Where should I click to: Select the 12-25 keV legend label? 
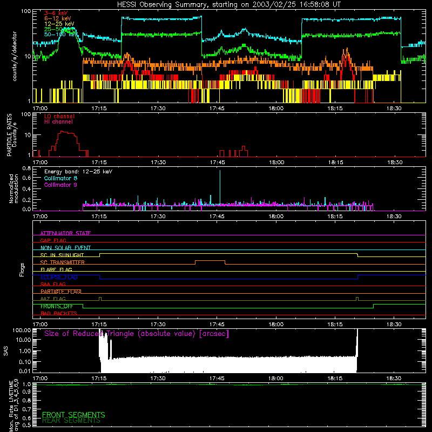pyautogui.click(x=59, y=24)
